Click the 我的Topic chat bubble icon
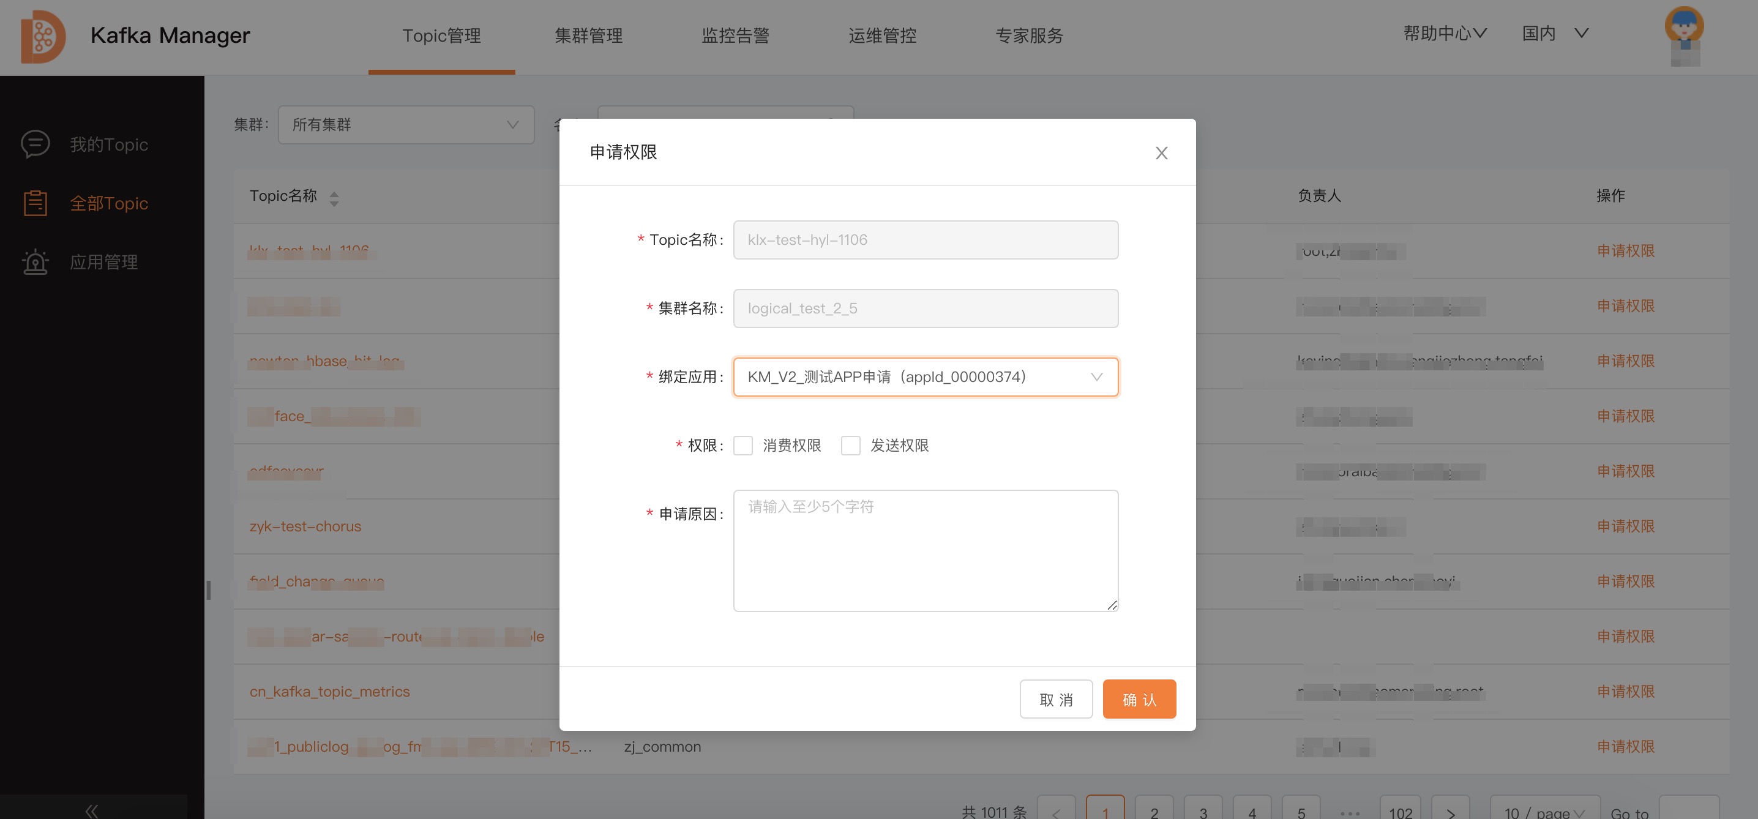1758x819 pixels. coord(35,144)
